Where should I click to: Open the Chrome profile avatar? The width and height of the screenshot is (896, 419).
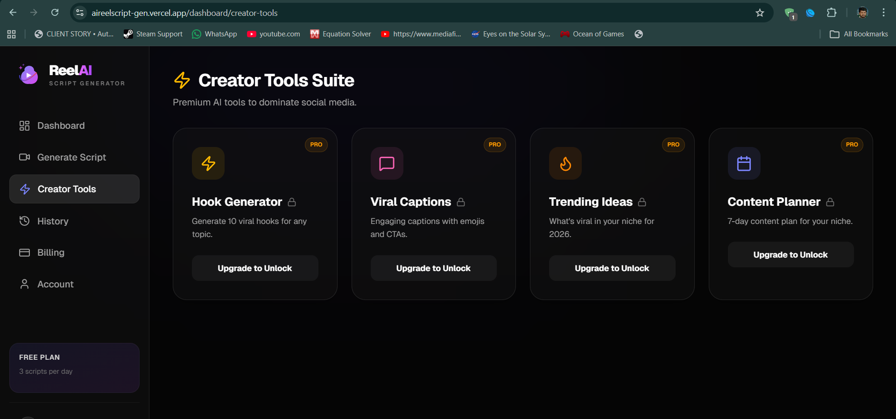point(862,13)
